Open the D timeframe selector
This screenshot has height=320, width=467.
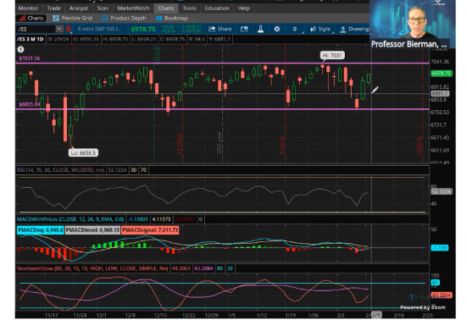pos(295,29)
